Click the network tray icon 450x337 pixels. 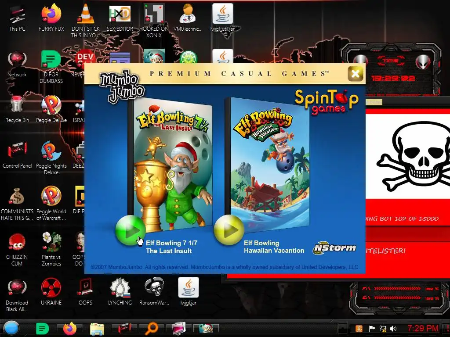coord(382,328)
